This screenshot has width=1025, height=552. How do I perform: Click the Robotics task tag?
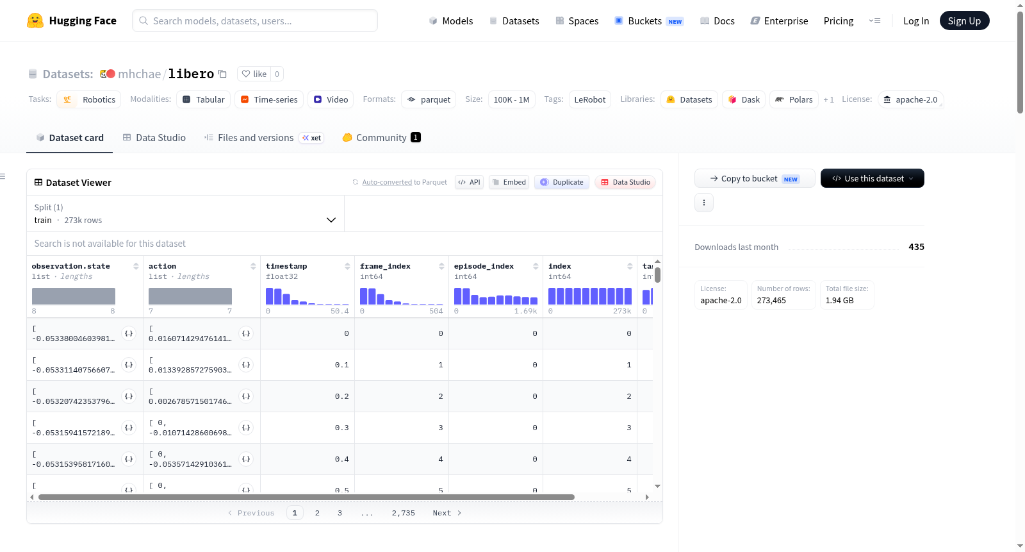click(89, 99)
